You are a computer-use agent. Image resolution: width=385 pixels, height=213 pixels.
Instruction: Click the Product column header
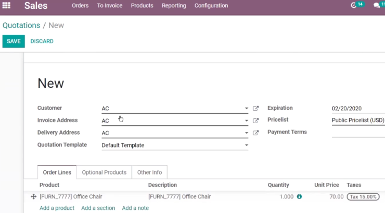tap(49, 185)
